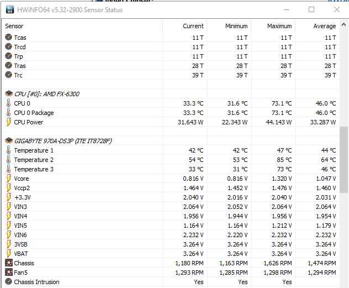Click the lightning icon beside VIN5
349x288 pixels.
coord(8,225)
